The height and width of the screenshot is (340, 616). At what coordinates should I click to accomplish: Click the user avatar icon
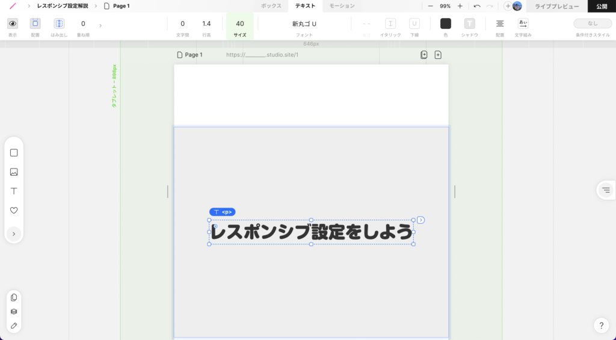point(517,6)
